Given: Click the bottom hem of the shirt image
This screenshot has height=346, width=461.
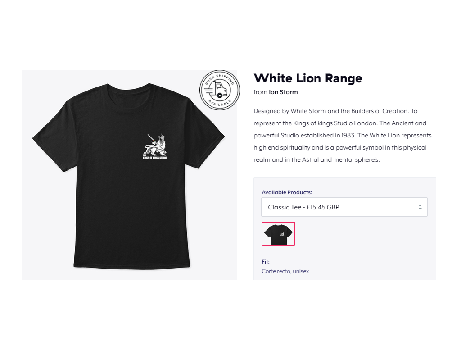Looking at the screenshot, I should click(132, 266).
